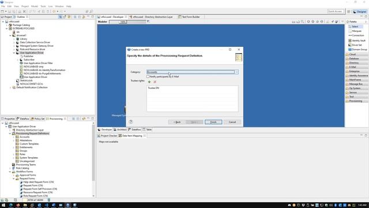
Task: Open the E-Mail palette drawer
Action: pos(357,67)
